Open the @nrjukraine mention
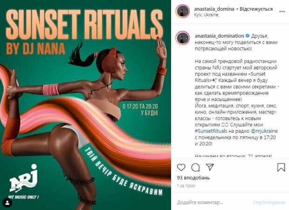This screenshot has width=289, height=210. coord(264,131)
